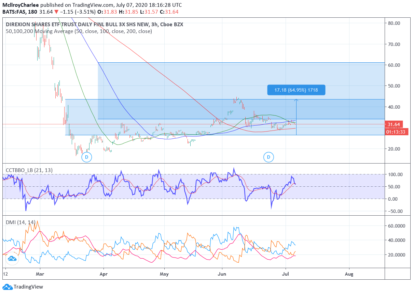
Task: Click the 01:13:33 bar countdown timer
Action: pos(396,132)
